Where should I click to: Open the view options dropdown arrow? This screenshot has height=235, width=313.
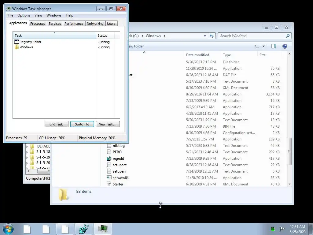tap(263, 46)
